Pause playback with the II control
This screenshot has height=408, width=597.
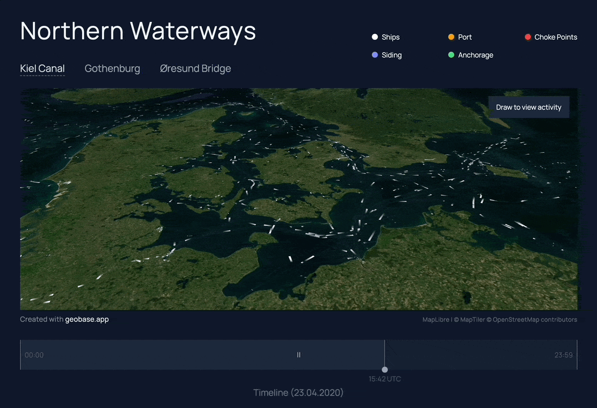[298, 355]
